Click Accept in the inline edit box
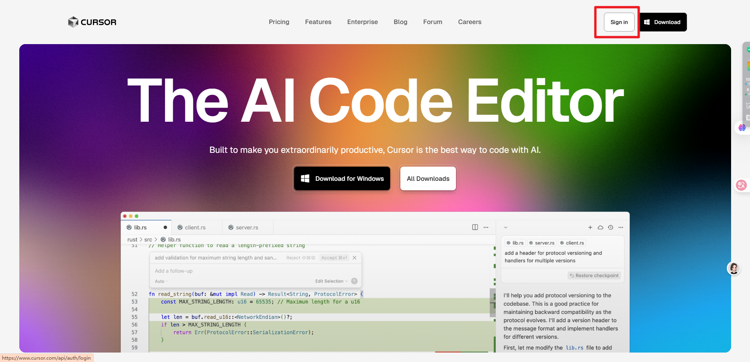 click(334, 258)
